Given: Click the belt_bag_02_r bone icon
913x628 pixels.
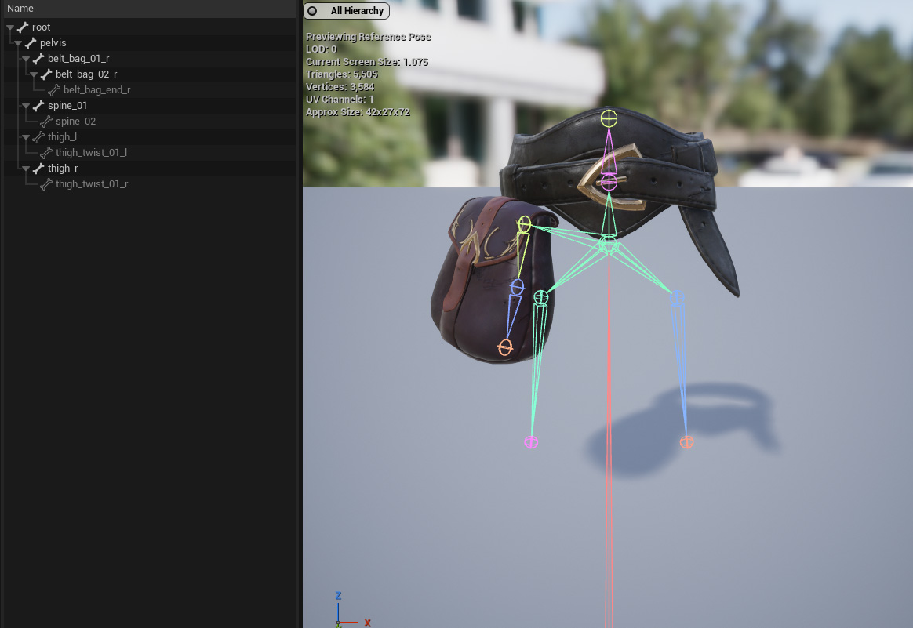Looking at the screenshot, I should 46,74.
